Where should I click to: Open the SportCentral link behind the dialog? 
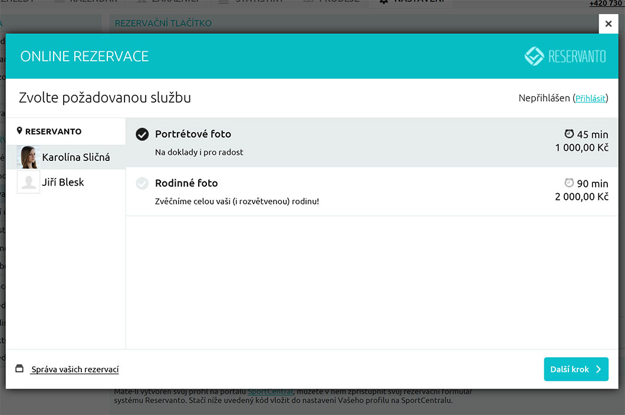(269, 391)
